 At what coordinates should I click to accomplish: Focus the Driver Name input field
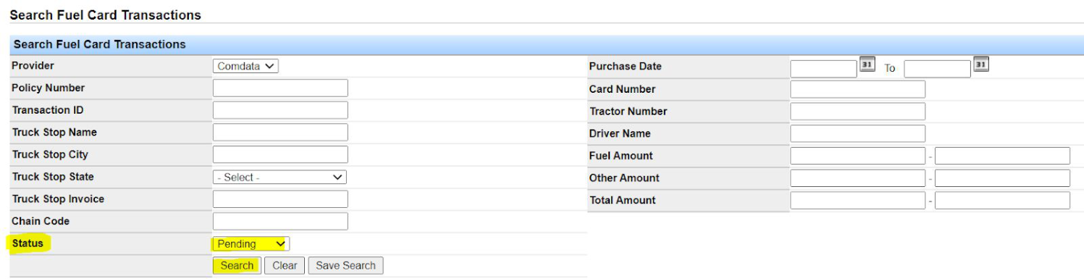(x=857, y=133)
